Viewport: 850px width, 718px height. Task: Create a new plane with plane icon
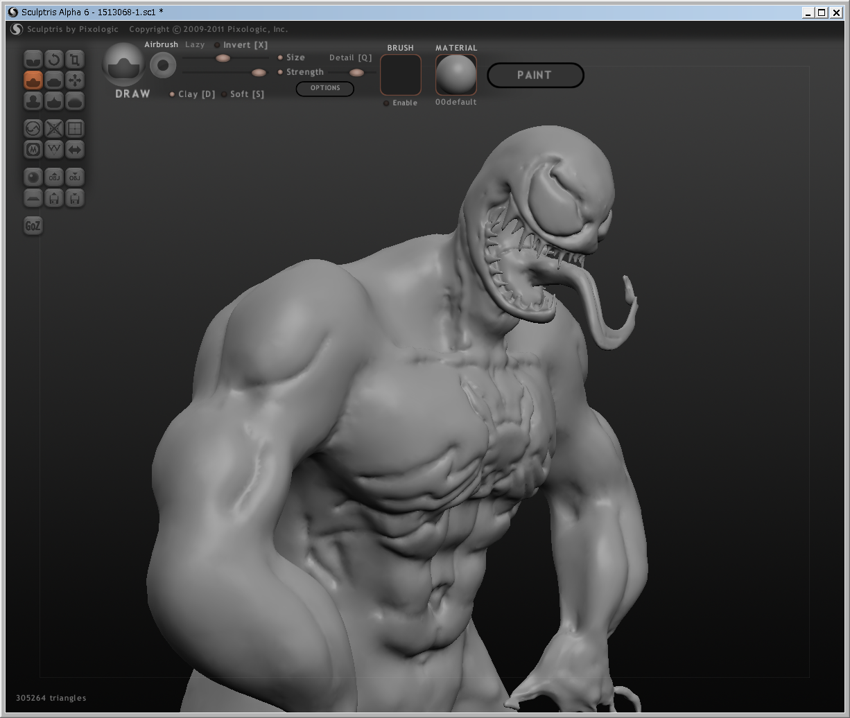[33, 198]
